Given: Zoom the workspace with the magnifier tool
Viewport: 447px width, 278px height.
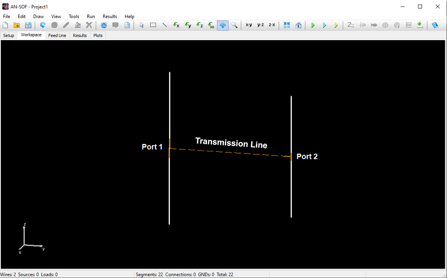Looking at the screenshot, I should point(234,25).
